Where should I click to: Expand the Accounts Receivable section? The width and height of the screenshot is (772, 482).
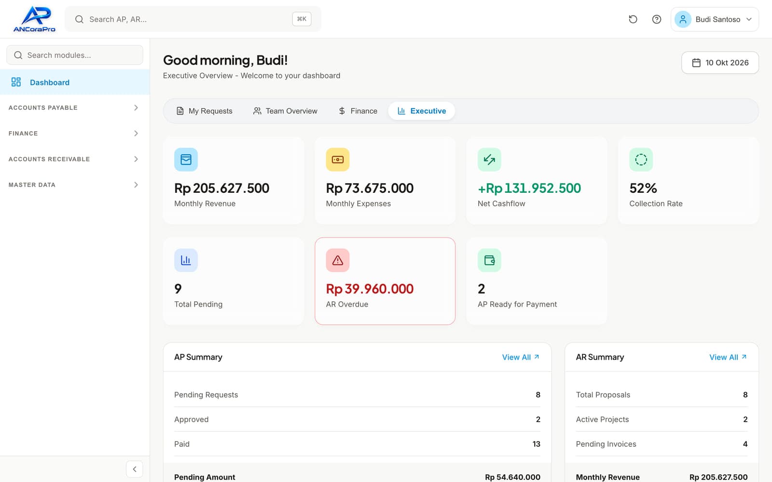(75, 159)
